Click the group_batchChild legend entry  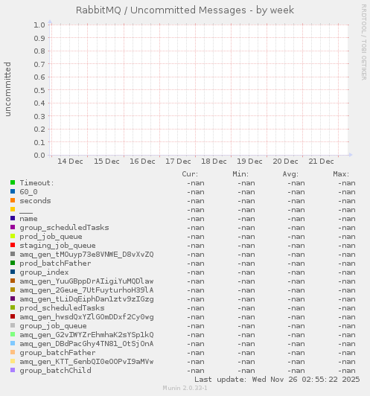point(55,371)
